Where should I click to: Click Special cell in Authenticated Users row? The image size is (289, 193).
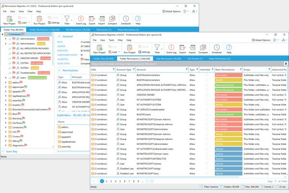[x=228, y=149]
